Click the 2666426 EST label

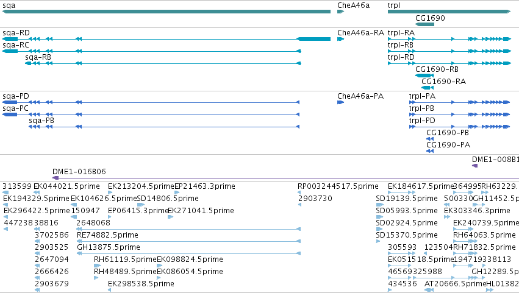click(52, 272)
